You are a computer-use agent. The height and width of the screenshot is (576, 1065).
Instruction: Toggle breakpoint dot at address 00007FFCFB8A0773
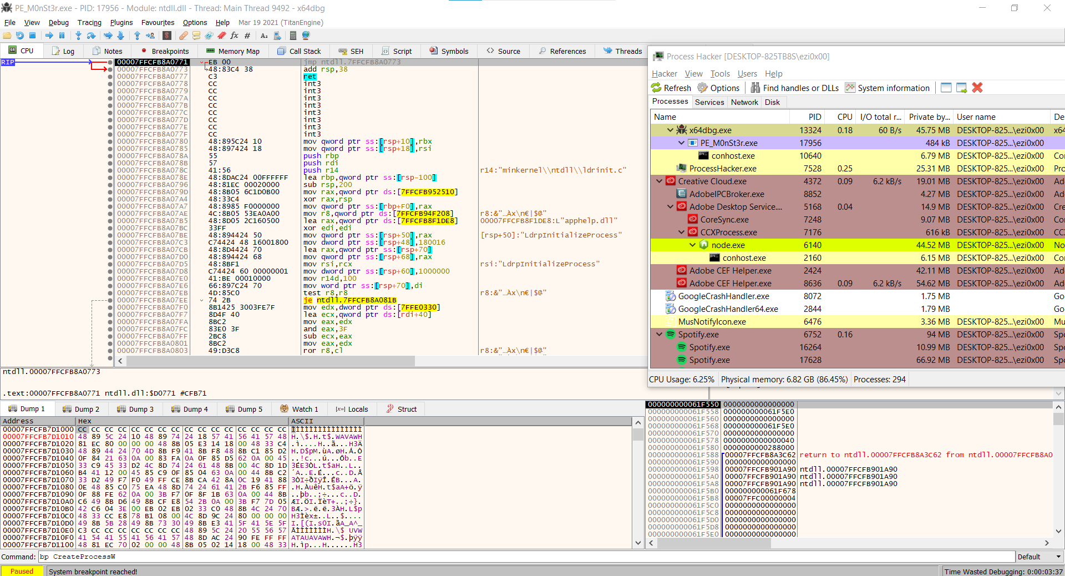110,69
